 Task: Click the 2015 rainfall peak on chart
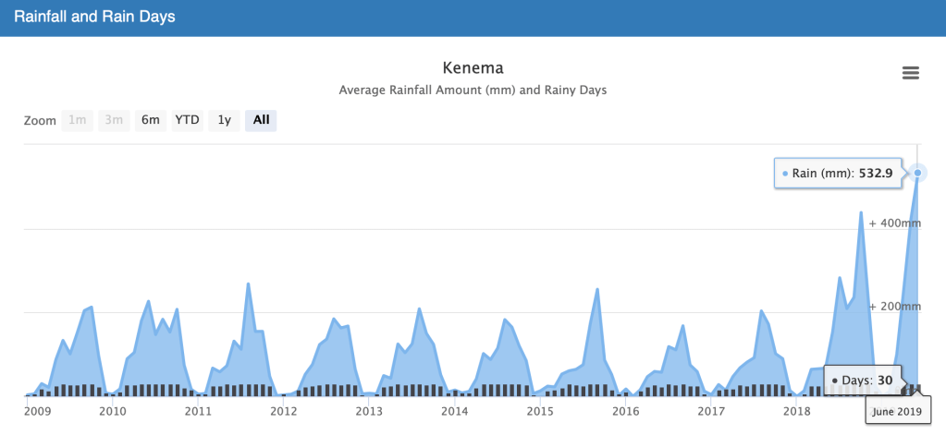click(597, 290)
